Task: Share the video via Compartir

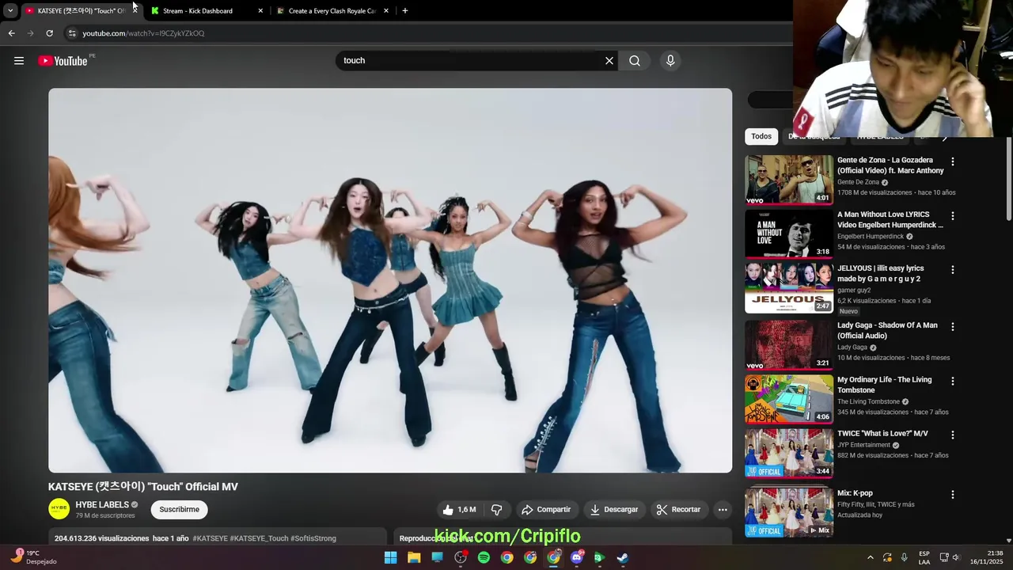Action: click(x=546, y=510)
